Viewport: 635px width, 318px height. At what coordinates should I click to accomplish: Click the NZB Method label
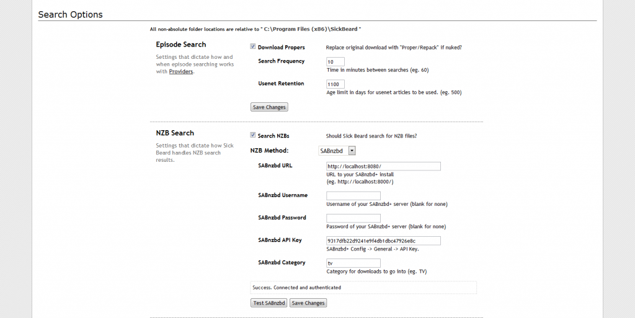pyautogui.click(x=269, y=151)
